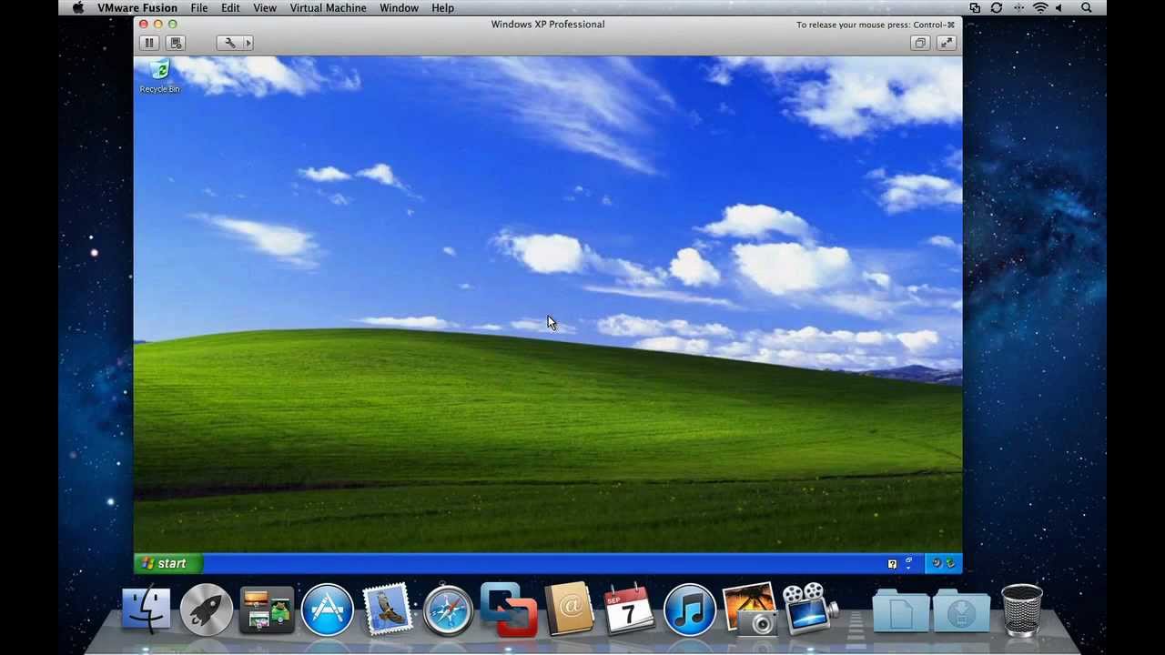Click the sync status icon in the menu bar
Image resolution: width=1165 pixels, height=655 pixels.
pyautogui.click(x=997, y=8)
